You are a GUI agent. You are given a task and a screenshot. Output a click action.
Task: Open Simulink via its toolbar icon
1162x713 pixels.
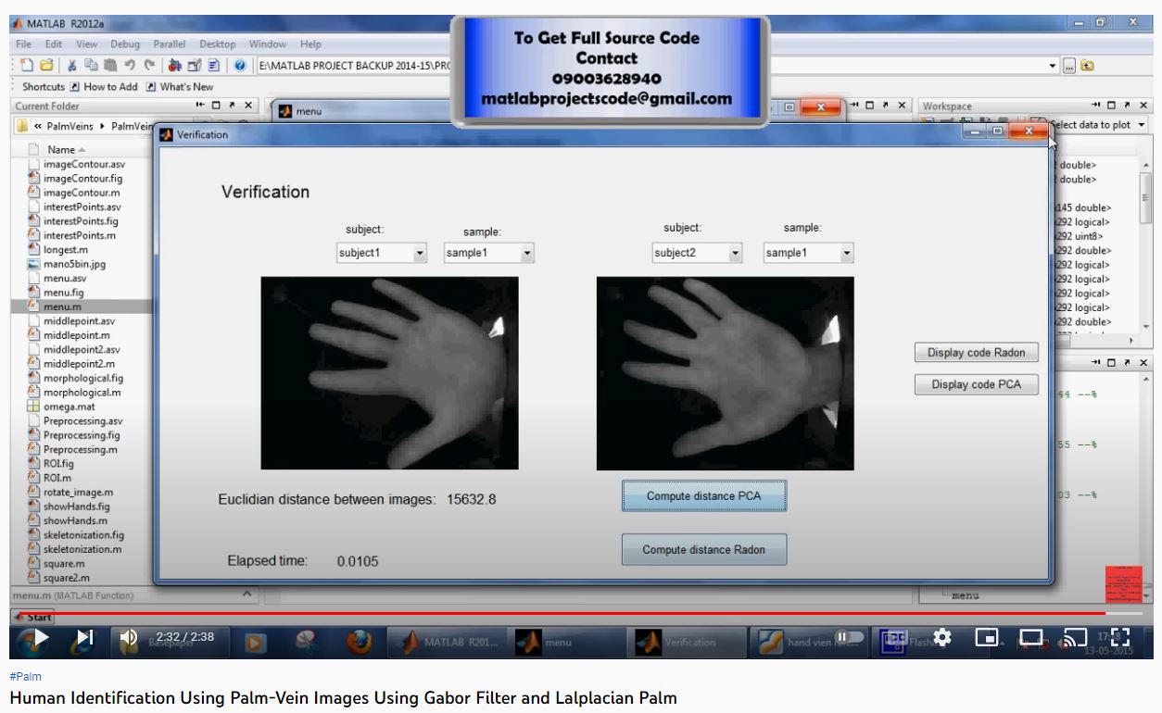point(175,66)
